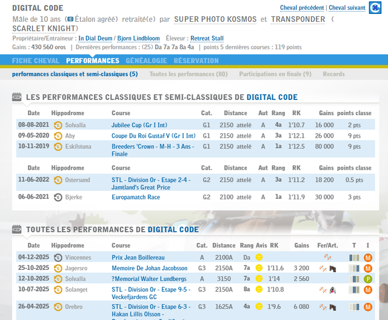
Task: Open the 'Cheval précédent' link
Action: (x=302, y=8)
